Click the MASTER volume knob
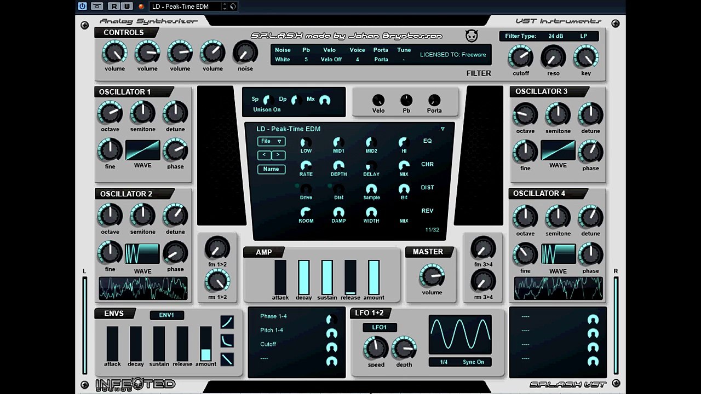 coord(432,276)
